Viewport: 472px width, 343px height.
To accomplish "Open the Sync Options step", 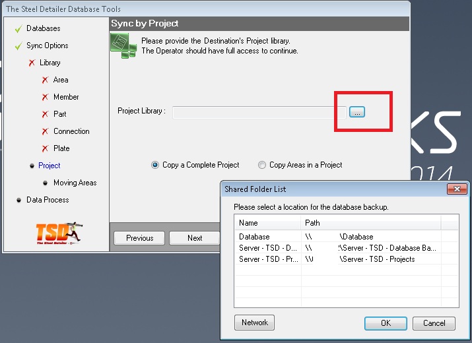I will (48, 46).
